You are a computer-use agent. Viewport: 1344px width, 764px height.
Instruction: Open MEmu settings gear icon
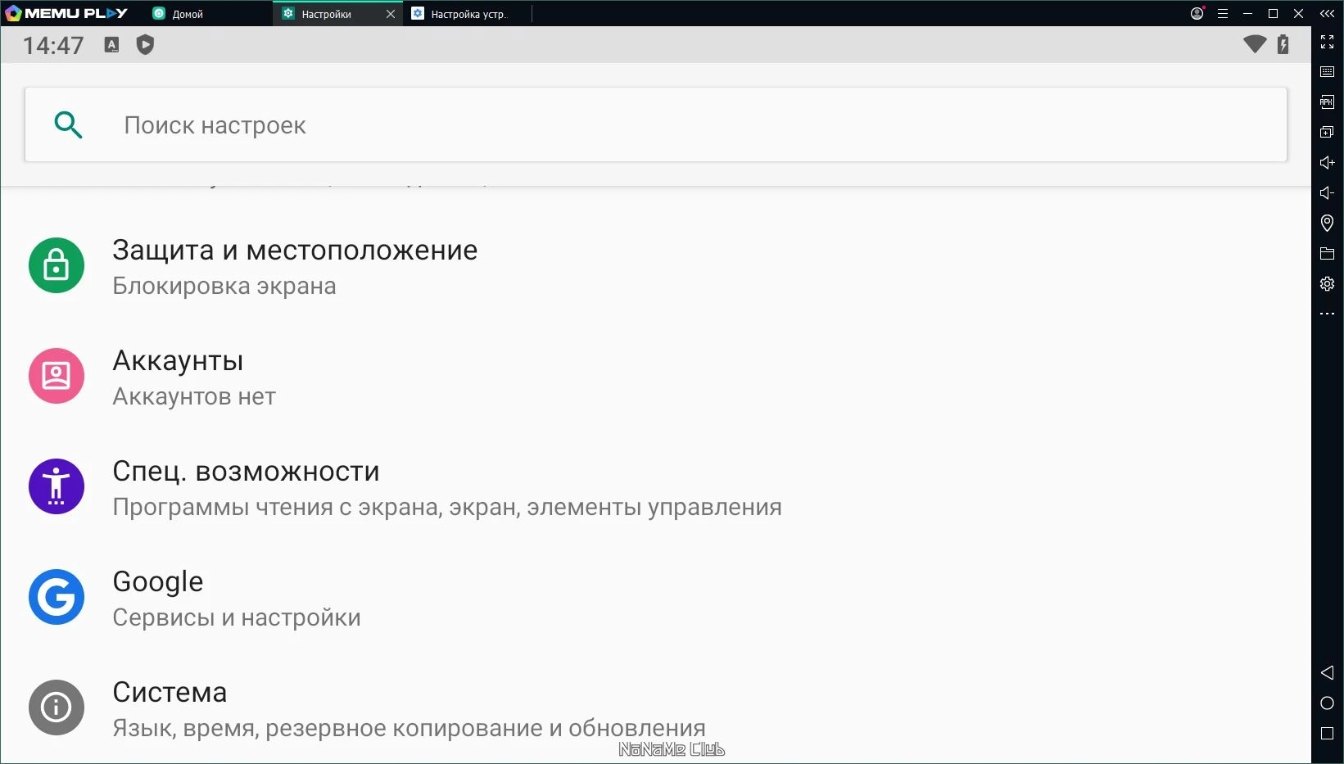[x=1328, y=284]
